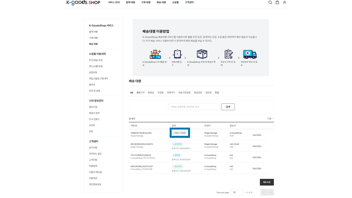Open the Rows per page selector
Screen dimensions: 352x198
coord(237,192)
